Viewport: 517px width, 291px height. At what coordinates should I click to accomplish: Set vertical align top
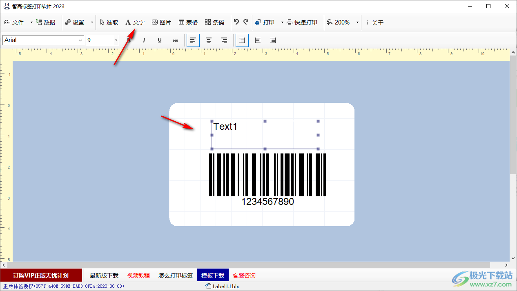242,40
